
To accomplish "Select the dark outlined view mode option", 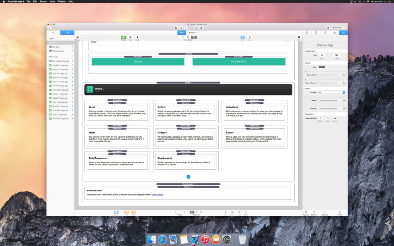I will (194, 37).
